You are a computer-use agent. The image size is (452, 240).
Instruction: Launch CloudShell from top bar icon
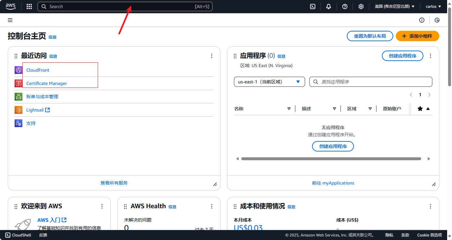tap(313, 6)
